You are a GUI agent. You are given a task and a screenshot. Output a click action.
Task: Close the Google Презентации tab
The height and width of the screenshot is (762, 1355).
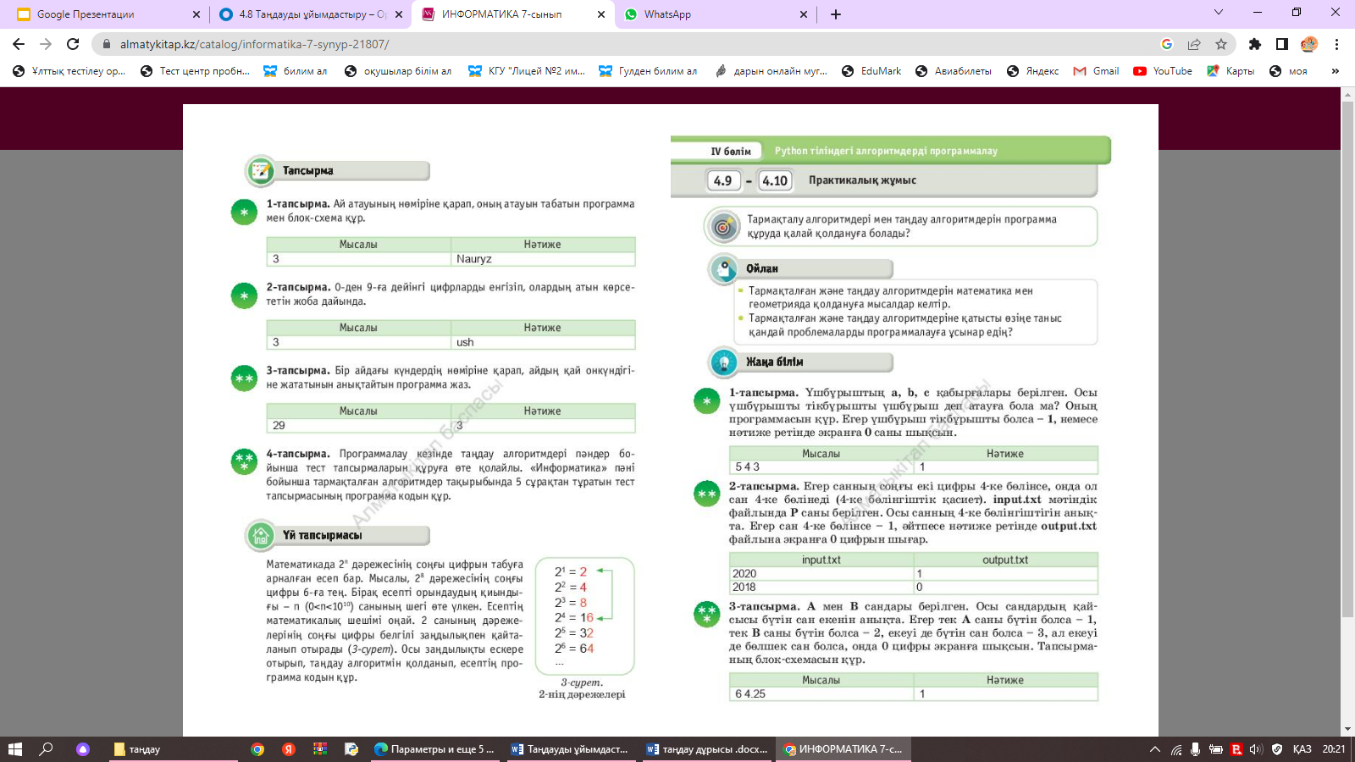point(196,14)
